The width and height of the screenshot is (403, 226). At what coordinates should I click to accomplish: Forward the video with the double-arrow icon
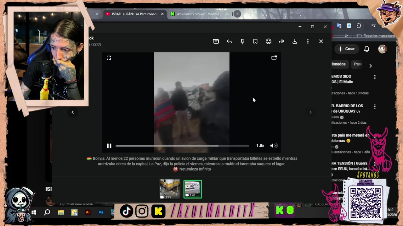click(281, 41)
